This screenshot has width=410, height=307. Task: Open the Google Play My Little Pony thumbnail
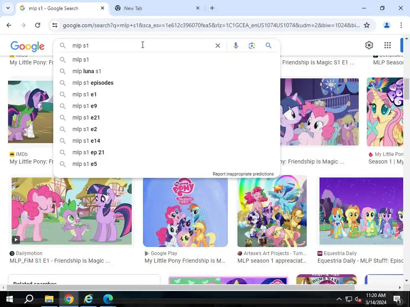pos(185,212)
